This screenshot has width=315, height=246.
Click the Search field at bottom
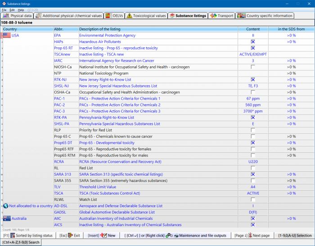point(21,242)
